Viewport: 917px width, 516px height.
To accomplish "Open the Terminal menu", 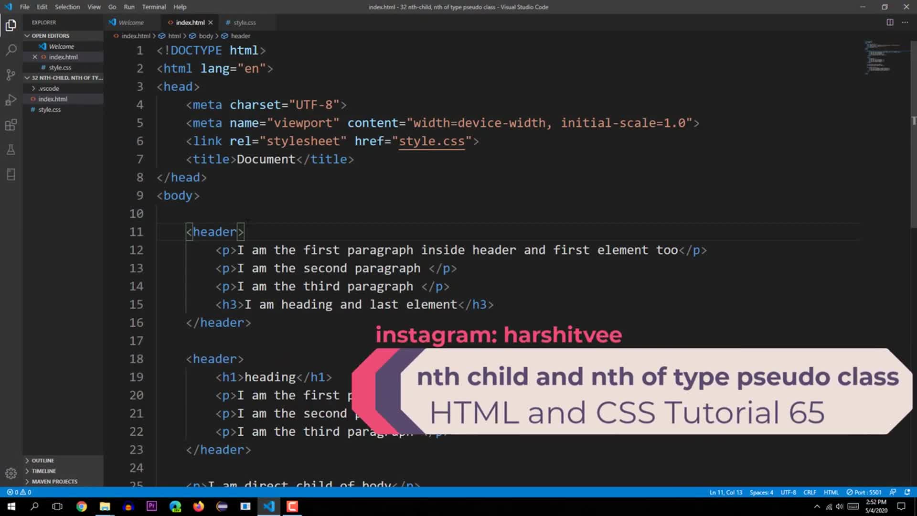I will coord(154,7).
